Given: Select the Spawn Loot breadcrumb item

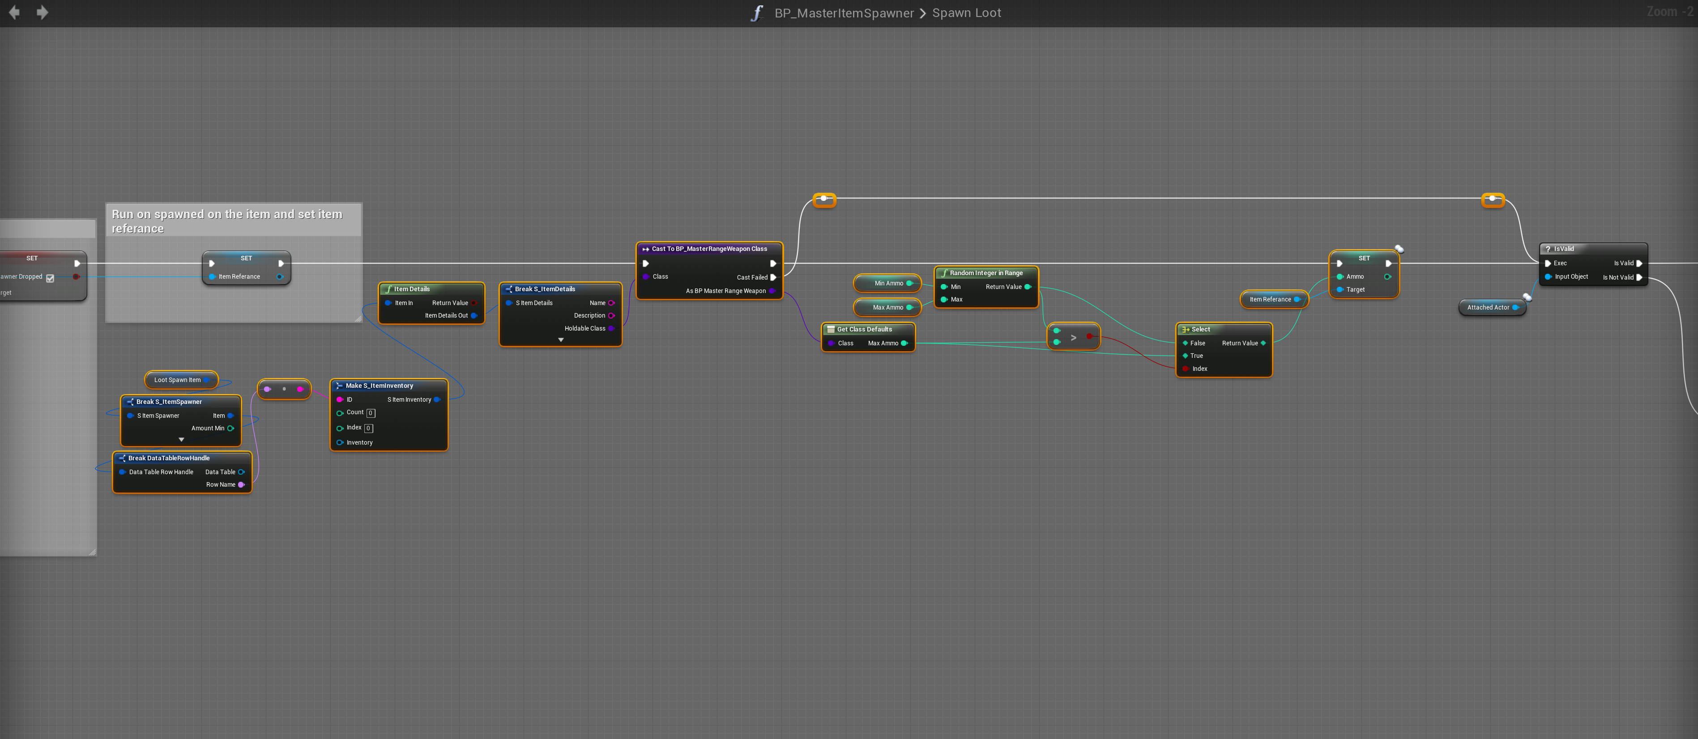Looking at the screenshot, I should (966, 13).
